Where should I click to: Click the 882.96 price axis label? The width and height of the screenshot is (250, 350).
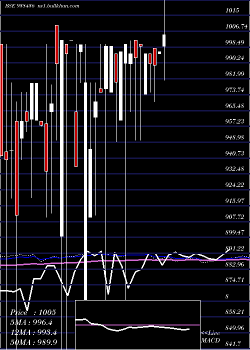234,264
